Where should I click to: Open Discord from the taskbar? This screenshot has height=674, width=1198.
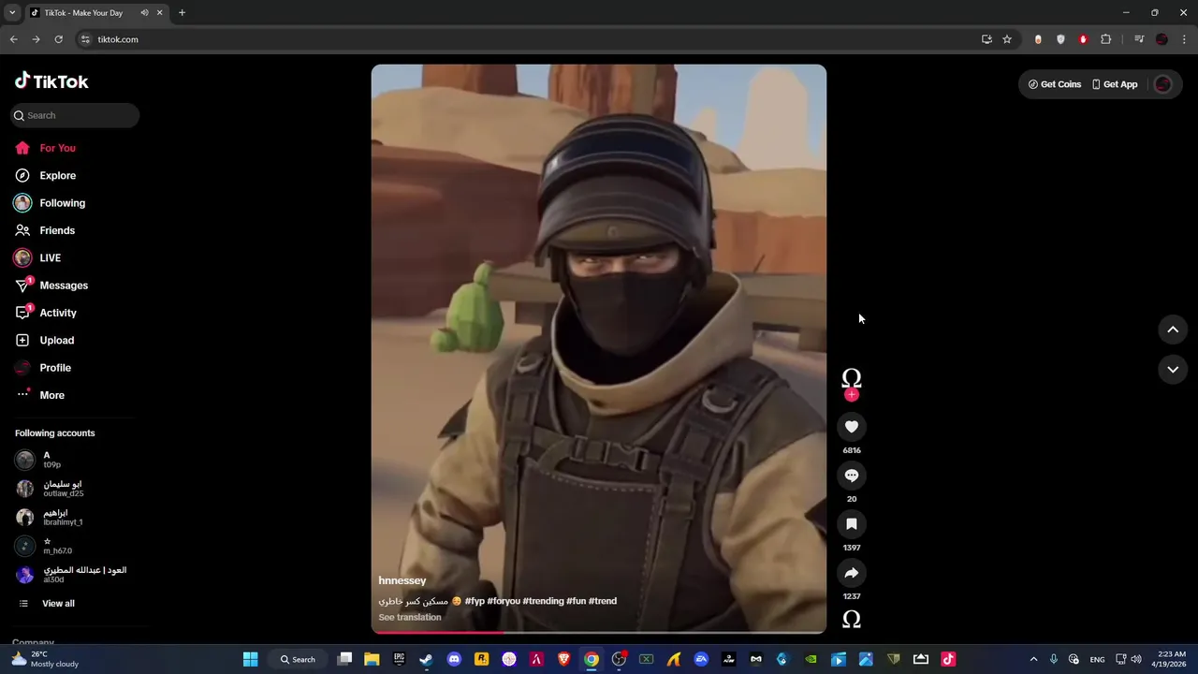(x=454, y=659)
